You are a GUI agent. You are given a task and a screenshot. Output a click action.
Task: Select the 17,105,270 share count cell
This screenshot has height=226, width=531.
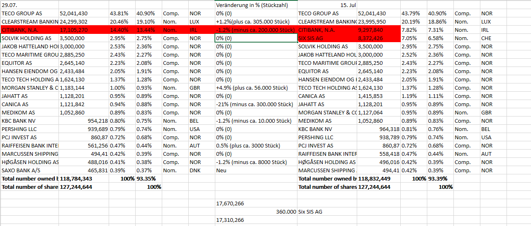[x=84, y=30]
